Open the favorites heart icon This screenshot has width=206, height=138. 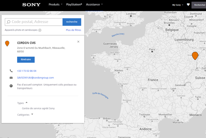(x=188, y=5)
